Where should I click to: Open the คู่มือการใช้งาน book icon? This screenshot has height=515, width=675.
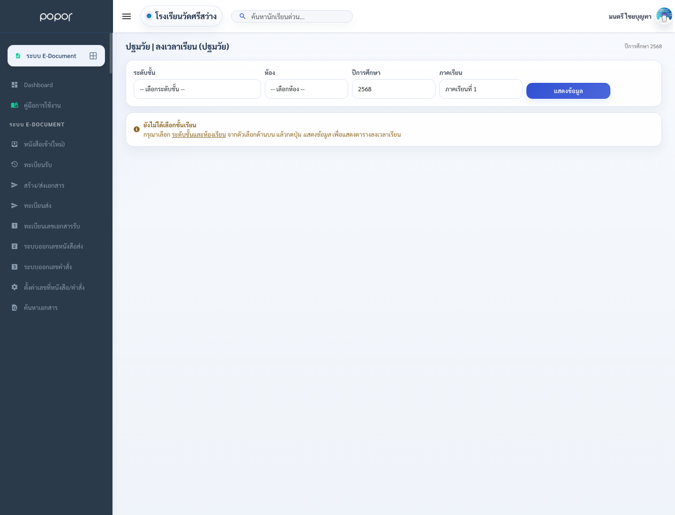[x=15, y=105]
